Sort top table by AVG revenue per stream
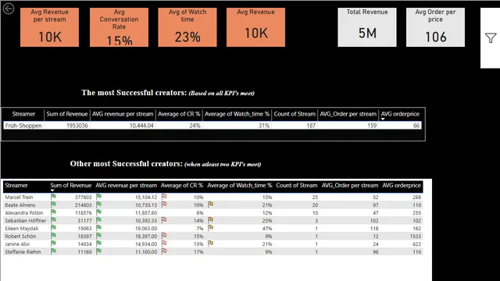The image size is (500, 281). [x=123, y=114]
